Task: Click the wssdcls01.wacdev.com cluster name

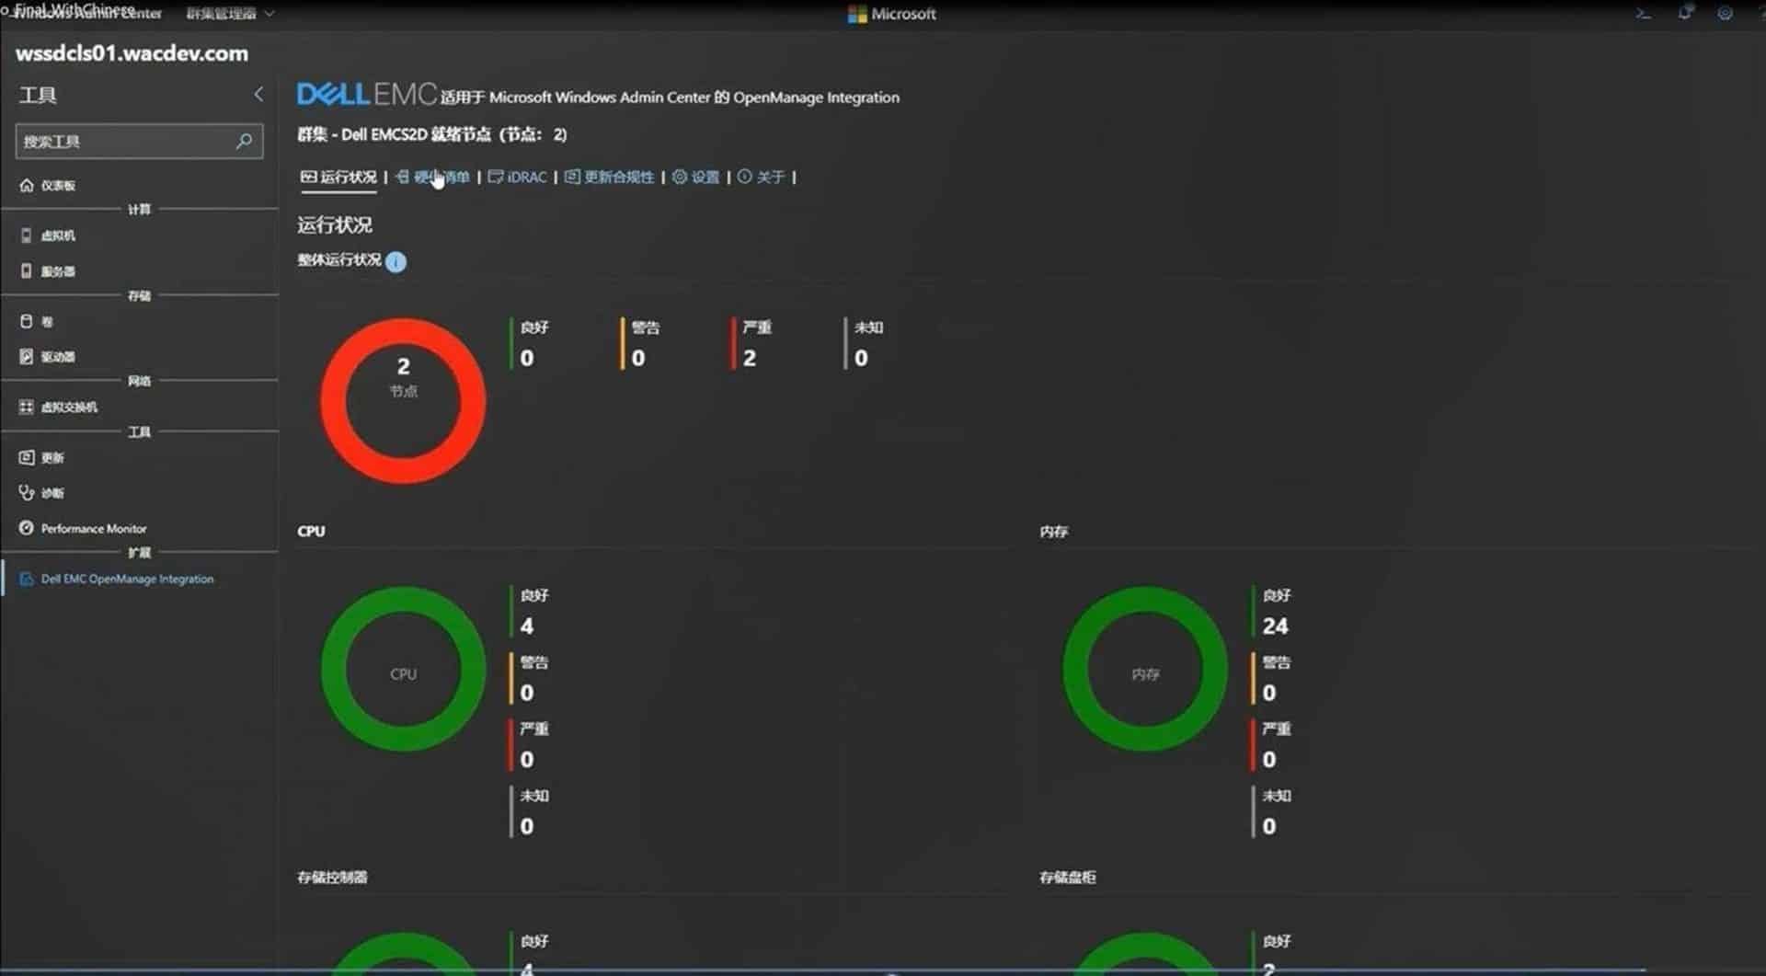Action: tap(132, 53)
